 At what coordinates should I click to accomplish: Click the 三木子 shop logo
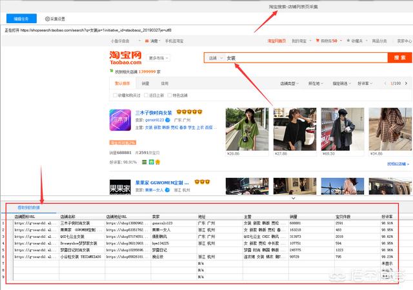120,120
